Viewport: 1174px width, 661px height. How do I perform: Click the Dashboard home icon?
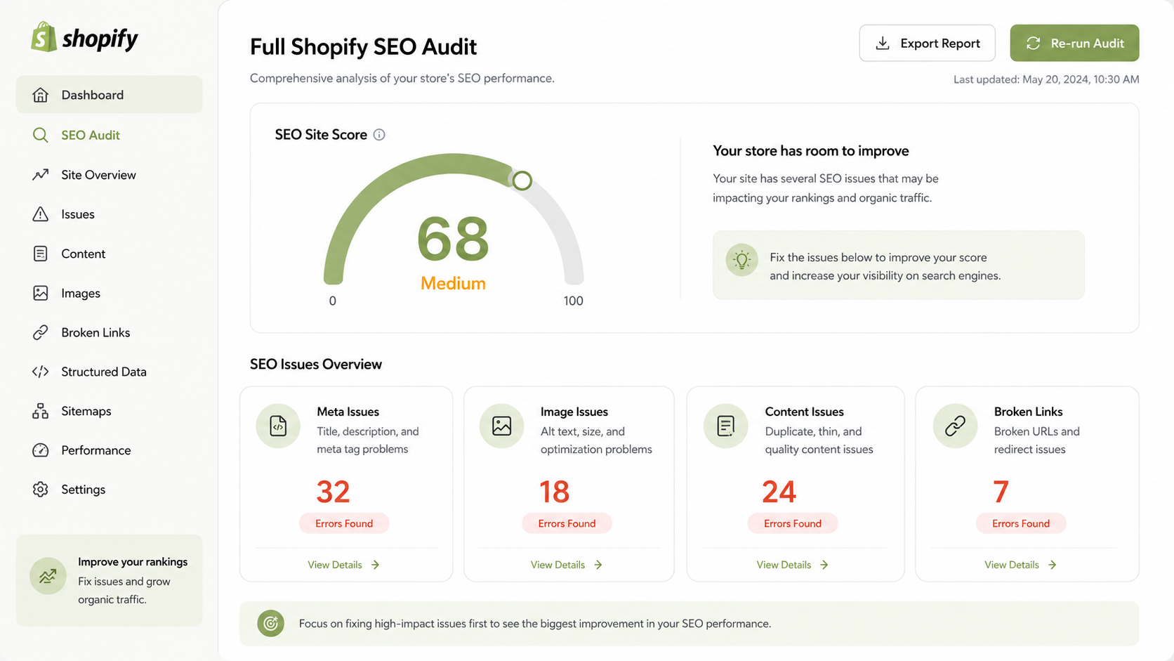41,95
